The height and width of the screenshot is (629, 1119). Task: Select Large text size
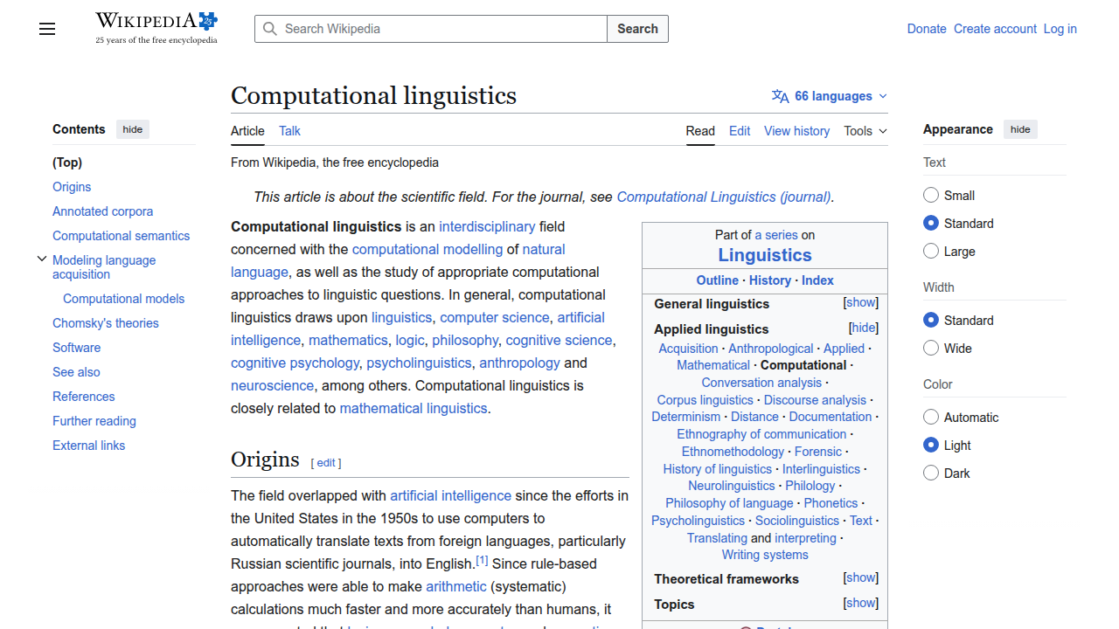coord(931,251)
